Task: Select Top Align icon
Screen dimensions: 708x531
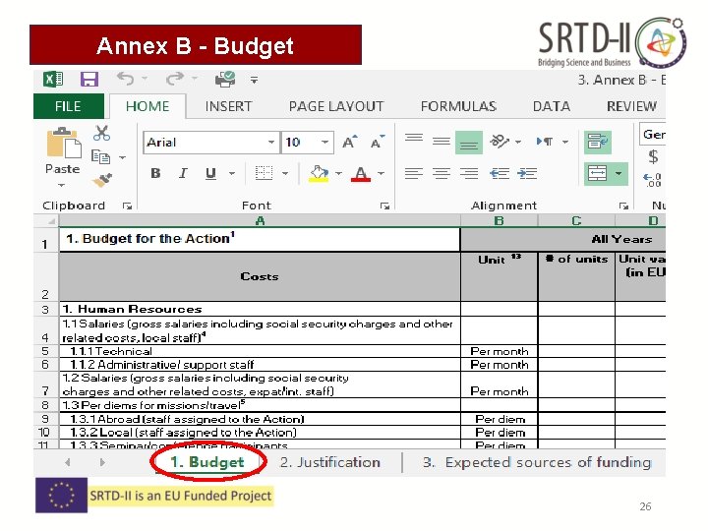Action: point(414,139)
